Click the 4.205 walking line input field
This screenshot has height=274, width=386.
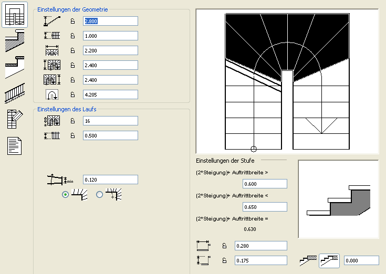click(x=110, y=94)
